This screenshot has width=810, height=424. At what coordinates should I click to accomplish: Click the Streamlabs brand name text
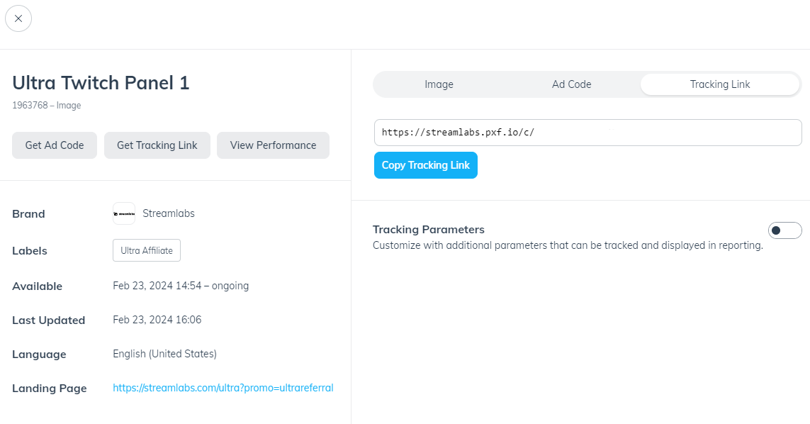[x=169, y=213]
